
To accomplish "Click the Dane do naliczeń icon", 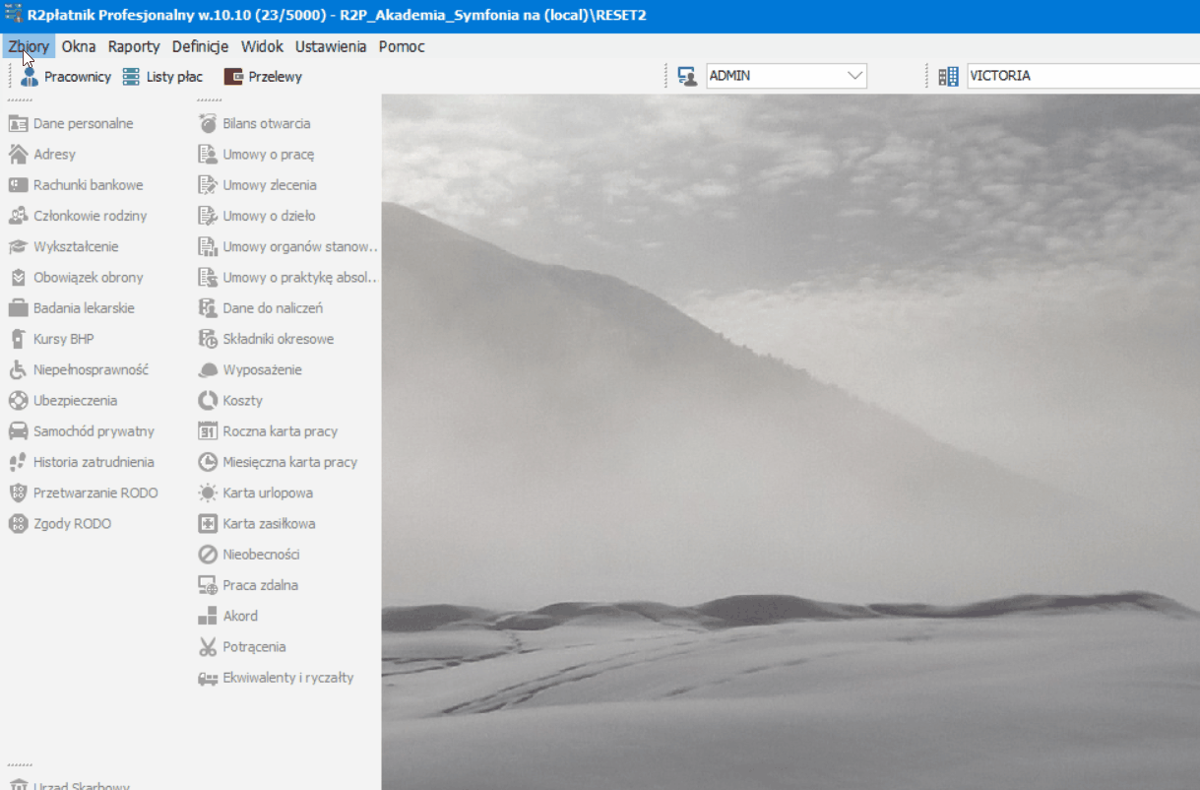I will 208,308.
